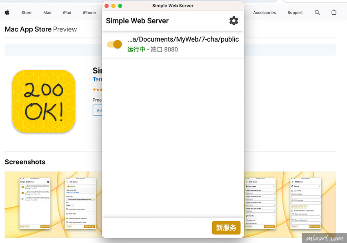Click the Apple logo in the website nav

(7, 12)
